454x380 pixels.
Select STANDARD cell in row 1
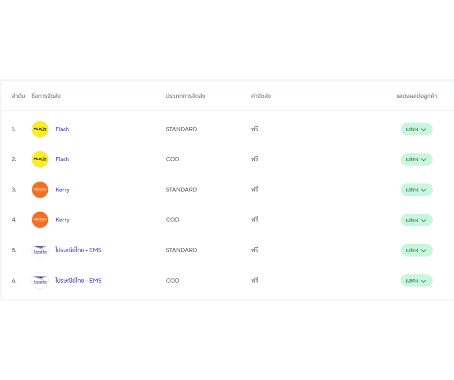pos(181,129)
